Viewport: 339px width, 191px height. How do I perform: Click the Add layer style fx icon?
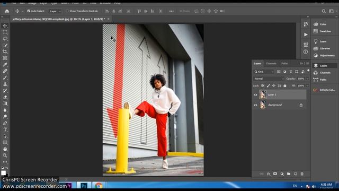269,173
